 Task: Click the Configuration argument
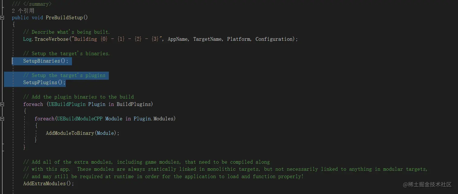[x=274, y=39]
